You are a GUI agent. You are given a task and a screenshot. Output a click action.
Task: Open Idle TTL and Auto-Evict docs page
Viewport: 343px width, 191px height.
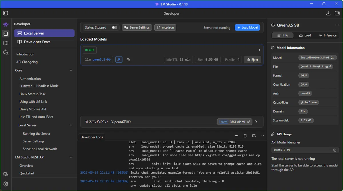36,117
